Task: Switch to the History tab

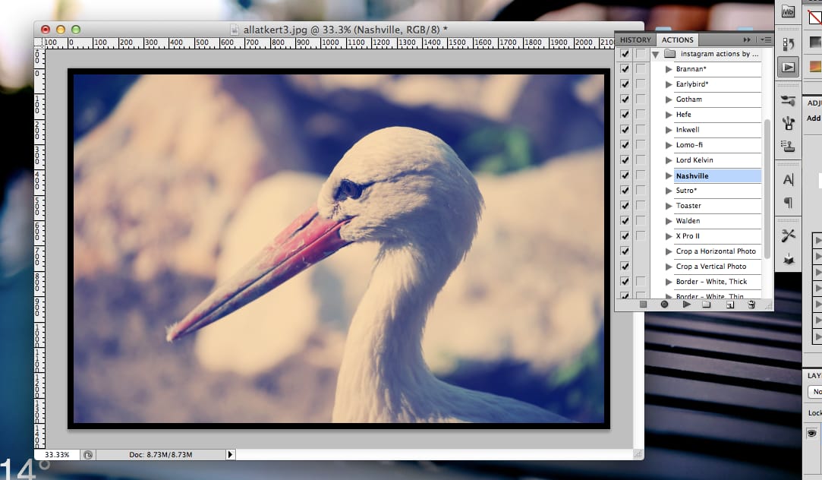Action: pos(635,39)
